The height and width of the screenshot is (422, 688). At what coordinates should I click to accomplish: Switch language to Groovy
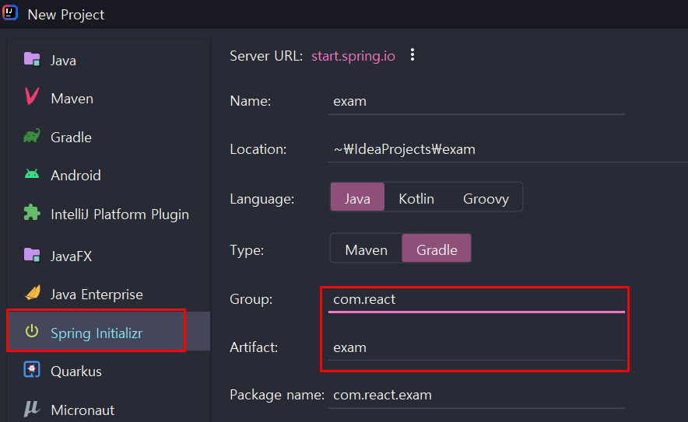click(x=486, y=198)
